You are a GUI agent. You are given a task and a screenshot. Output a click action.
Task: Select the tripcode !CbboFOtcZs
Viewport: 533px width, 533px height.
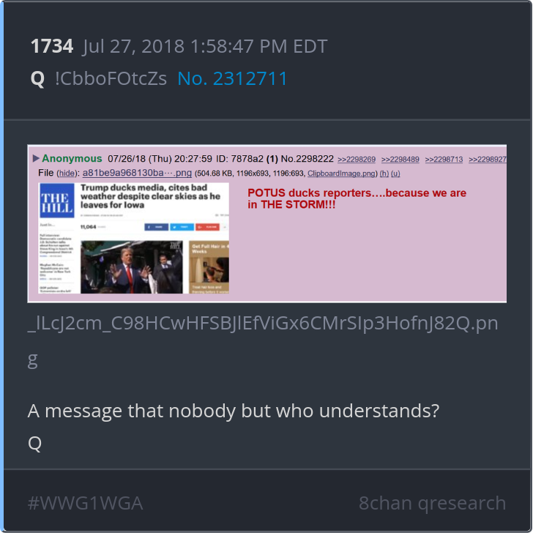tap(111, 78)
